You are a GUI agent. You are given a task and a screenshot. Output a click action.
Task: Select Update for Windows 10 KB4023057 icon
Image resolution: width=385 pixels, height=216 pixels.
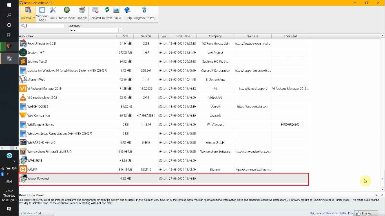(23, 71)
